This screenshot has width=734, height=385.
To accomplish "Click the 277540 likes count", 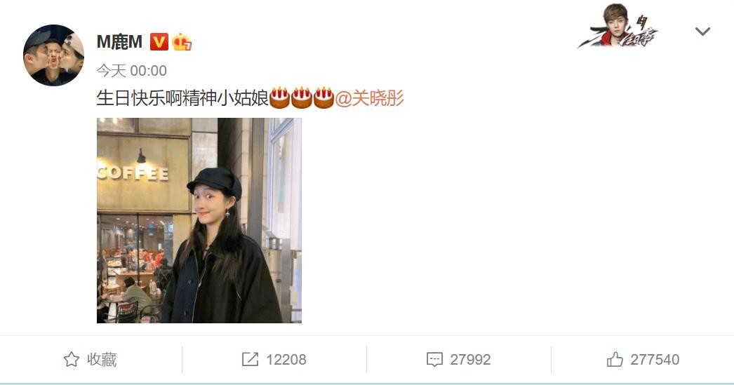I will click(x=655, y=359).
